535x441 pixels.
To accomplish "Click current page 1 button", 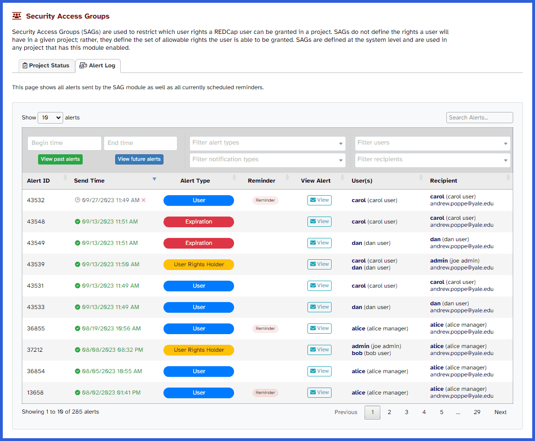I will tap(372, 412).
